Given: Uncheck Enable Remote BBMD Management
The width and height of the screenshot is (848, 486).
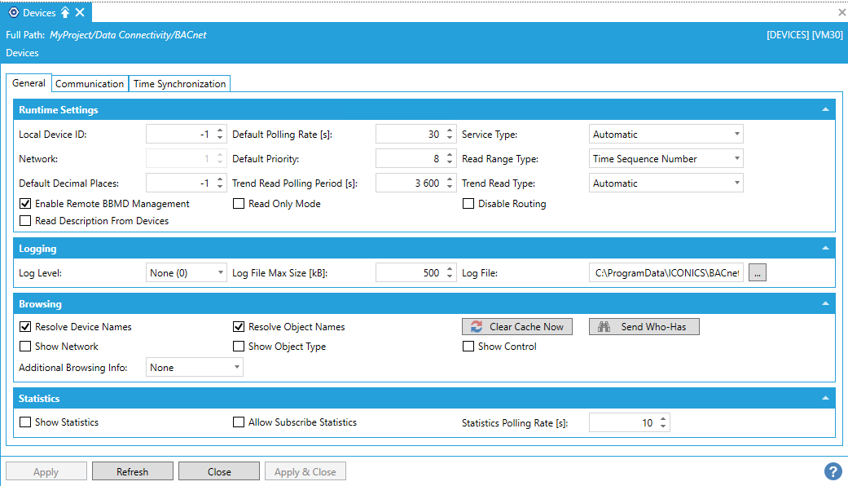Looking at the screenshot, I should click(25, 204).
